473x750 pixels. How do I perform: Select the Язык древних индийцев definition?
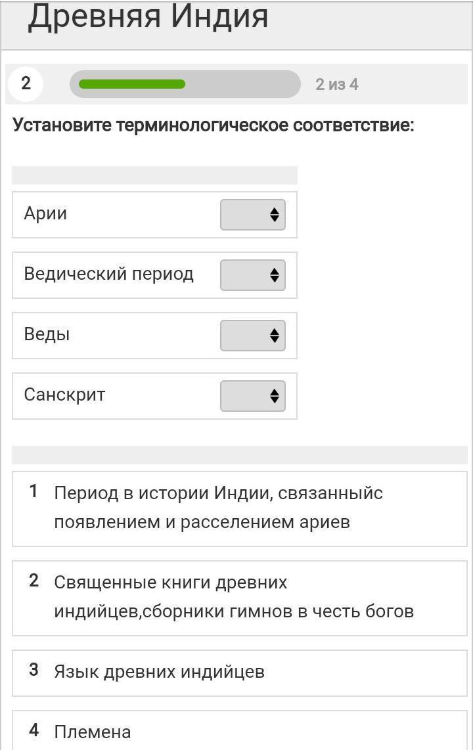point(159,672)
